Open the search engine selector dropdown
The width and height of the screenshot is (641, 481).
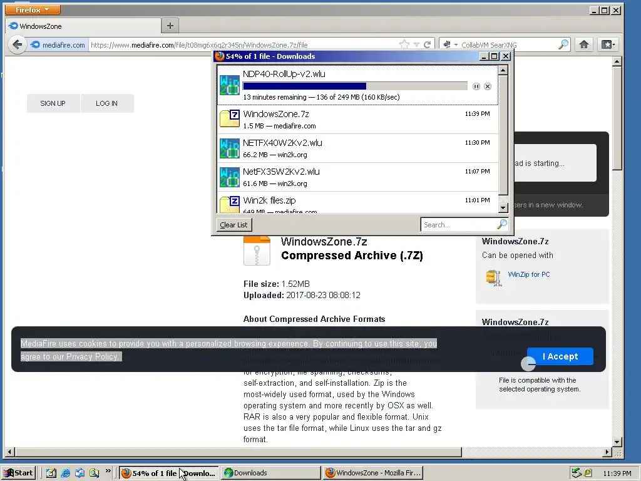click(x=450, y=44)
